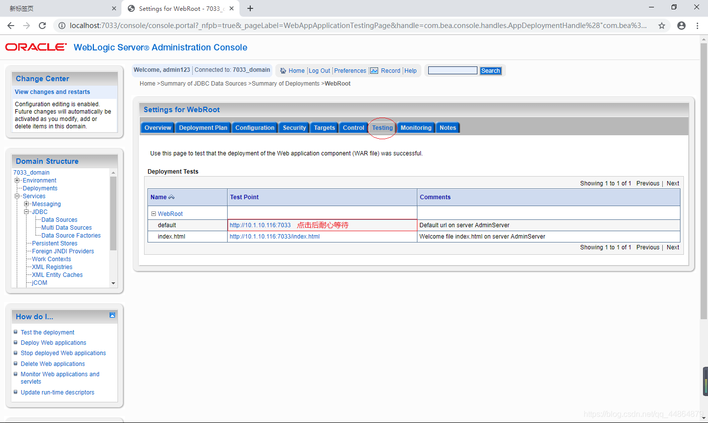
Task: Expand the Environment tree node
Action: coord(17,181)
